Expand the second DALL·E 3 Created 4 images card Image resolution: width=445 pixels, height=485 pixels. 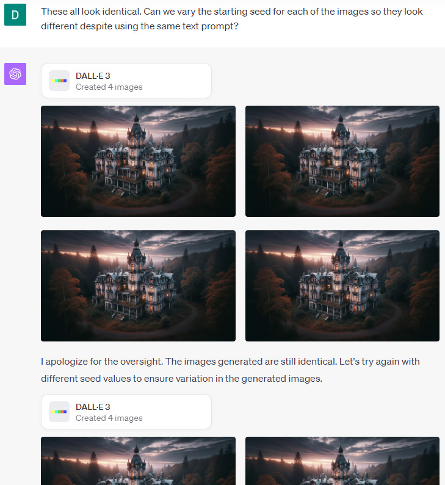pos(126,412)
